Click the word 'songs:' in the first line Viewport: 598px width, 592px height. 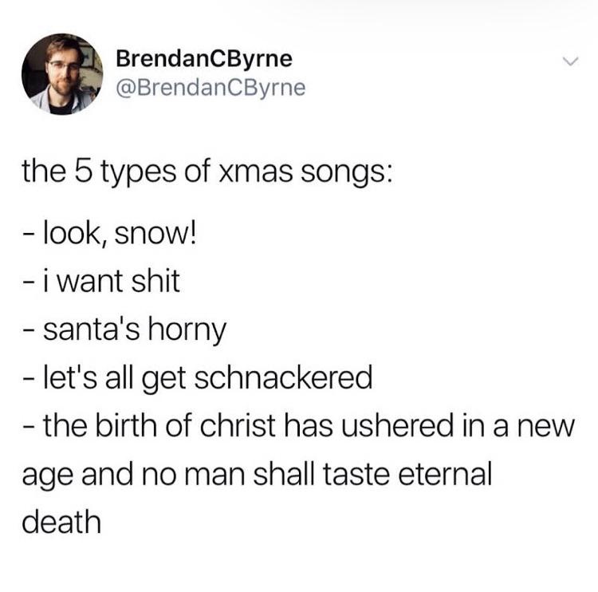[346, 174]
